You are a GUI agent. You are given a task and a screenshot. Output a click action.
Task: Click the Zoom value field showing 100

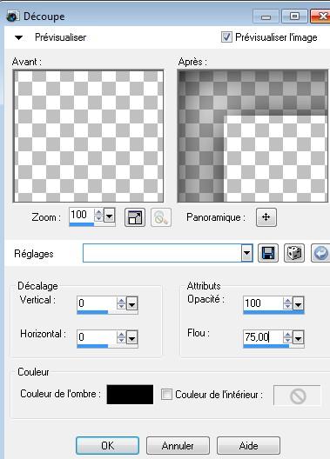tap(82, 216)
